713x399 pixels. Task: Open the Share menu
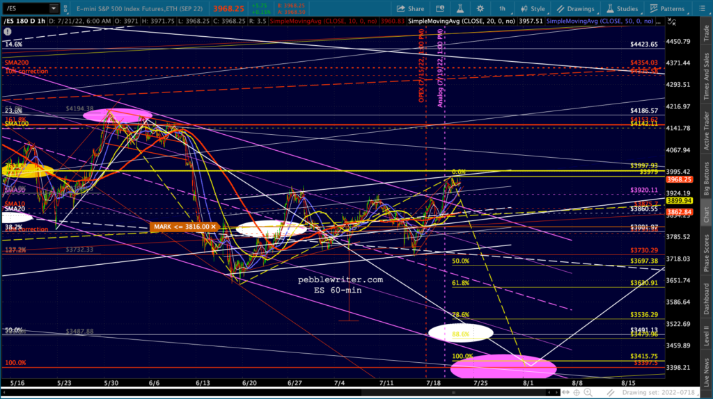[x=410, y=8]
